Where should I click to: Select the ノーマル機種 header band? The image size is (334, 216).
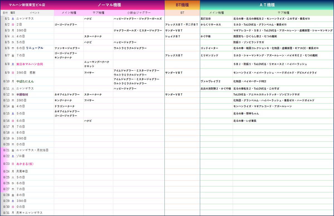(109, 5)
